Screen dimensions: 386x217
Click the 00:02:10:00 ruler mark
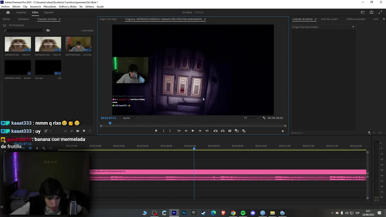coord(261,146)
